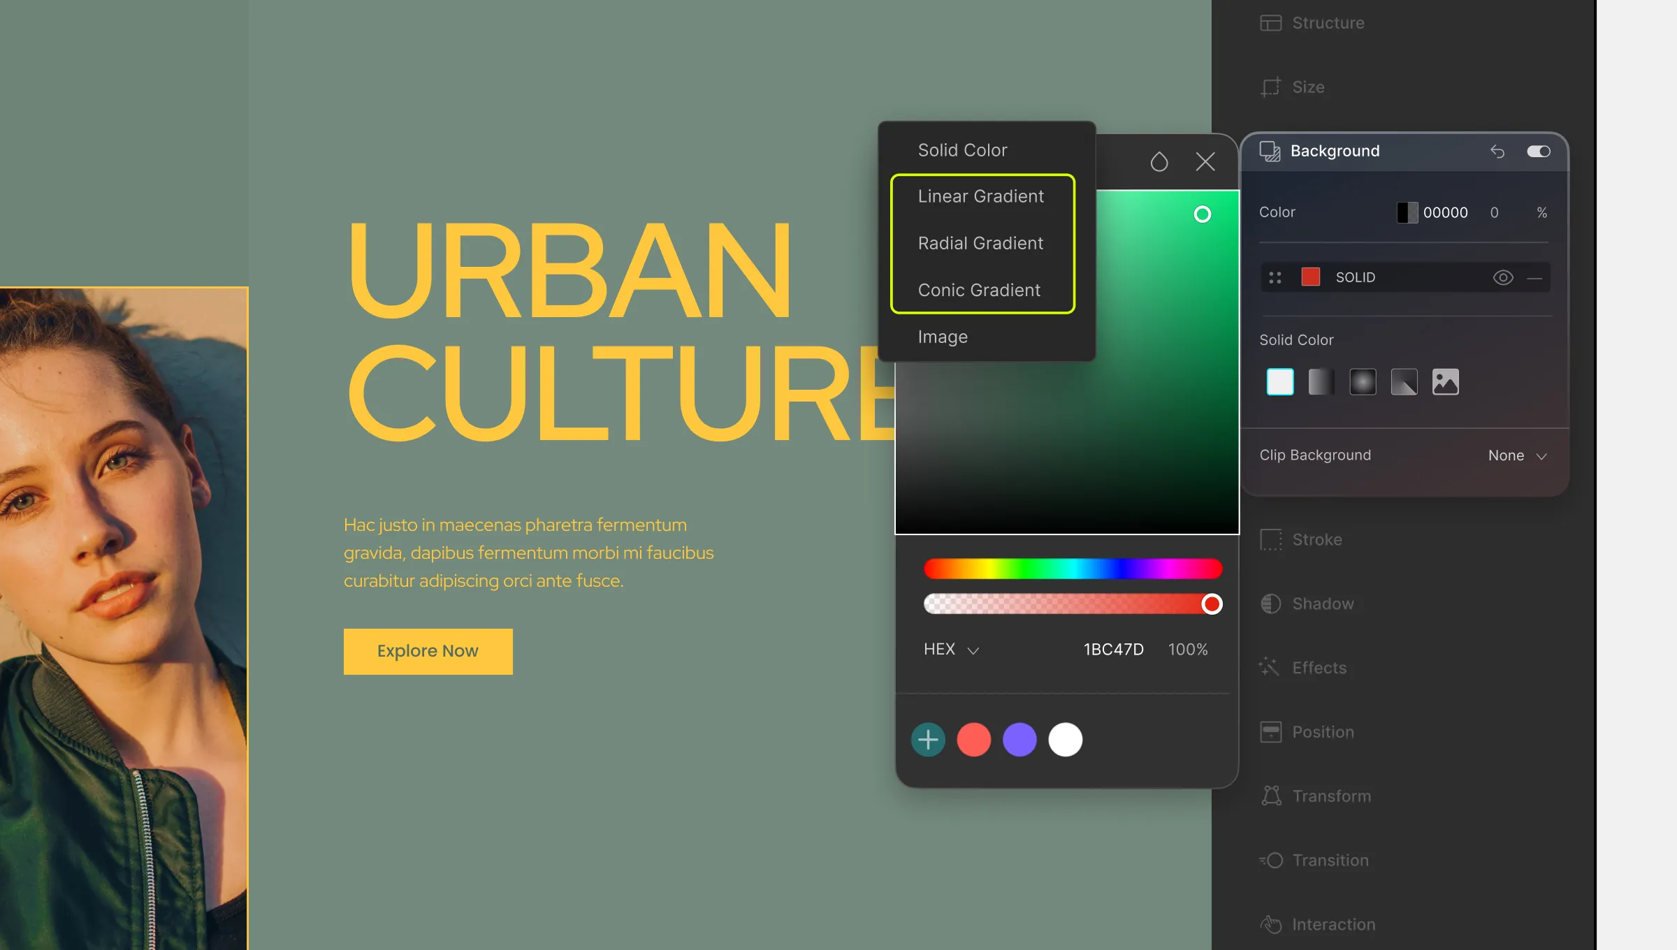Select Conic Gradient from menu
Screen dimensions: 1677x950
[x=979, y=289]
